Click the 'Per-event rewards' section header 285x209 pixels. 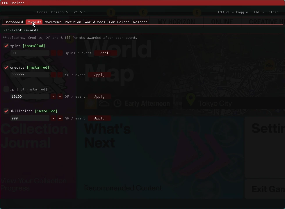point(21,30)
